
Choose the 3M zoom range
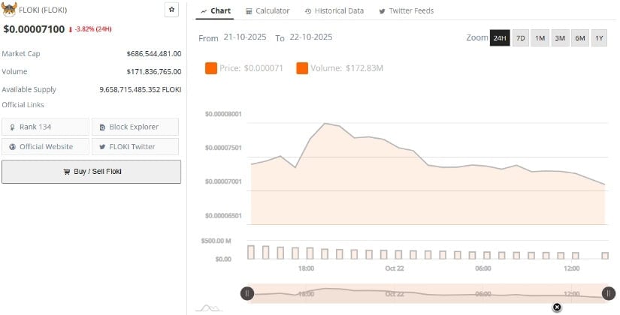(559, 38)
